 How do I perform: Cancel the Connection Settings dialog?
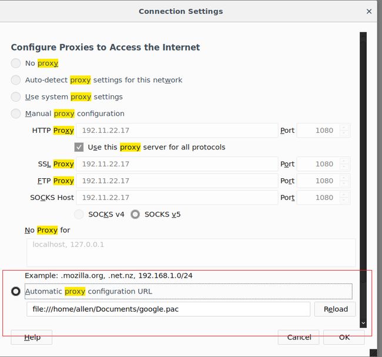tap(299, 337)
